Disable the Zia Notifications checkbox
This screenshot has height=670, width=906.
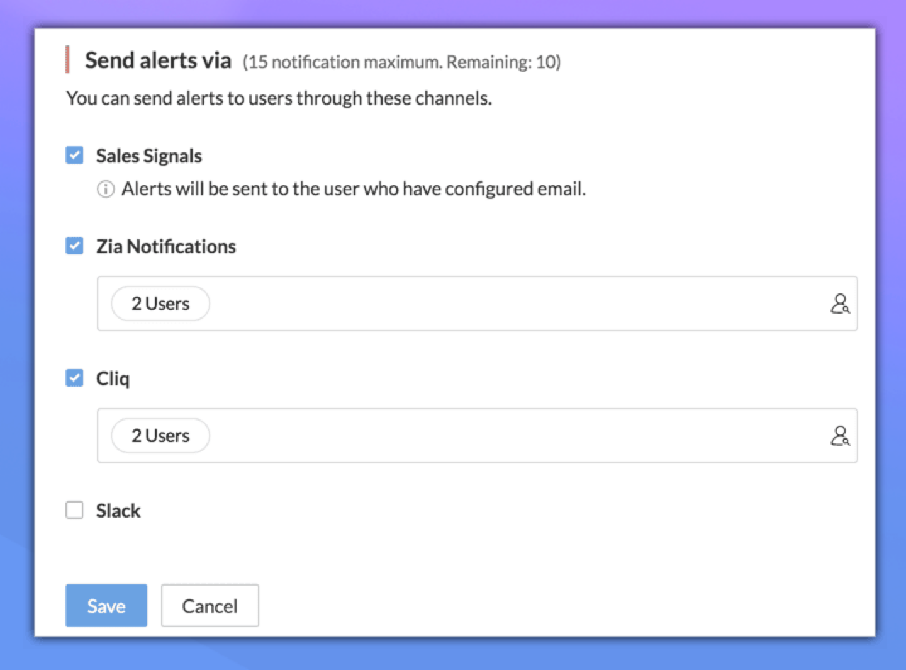74,246
